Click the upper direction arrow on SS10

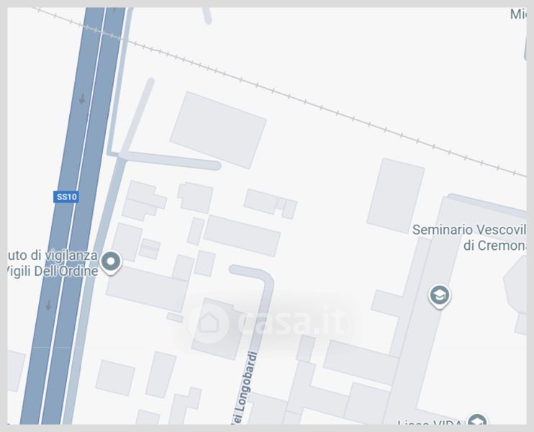pos(82,99)
